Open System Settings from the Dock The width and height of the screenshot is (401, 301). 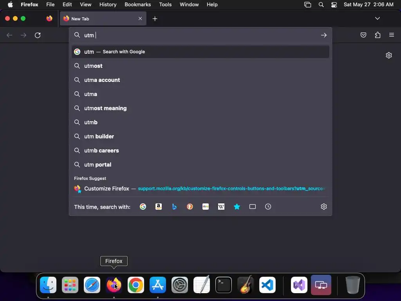coord(179,285)
